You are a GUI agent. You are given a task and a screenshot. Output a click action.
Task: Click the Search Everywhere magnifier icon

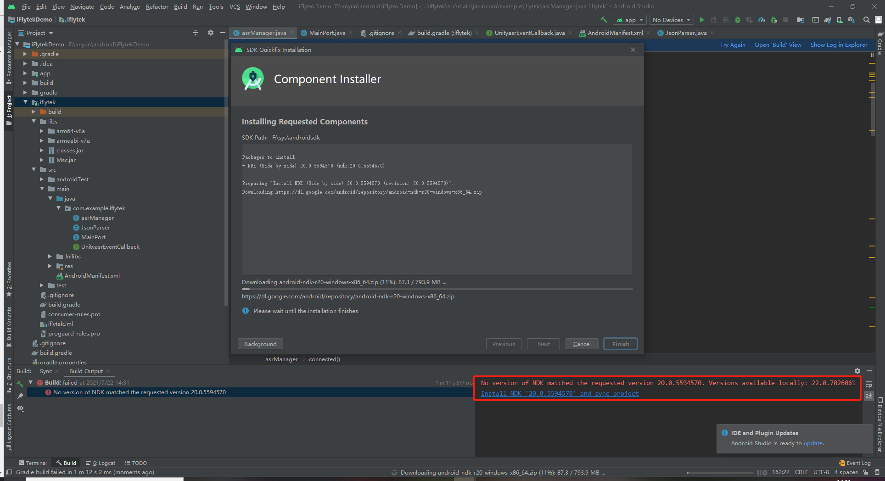[x=867, y=20]
